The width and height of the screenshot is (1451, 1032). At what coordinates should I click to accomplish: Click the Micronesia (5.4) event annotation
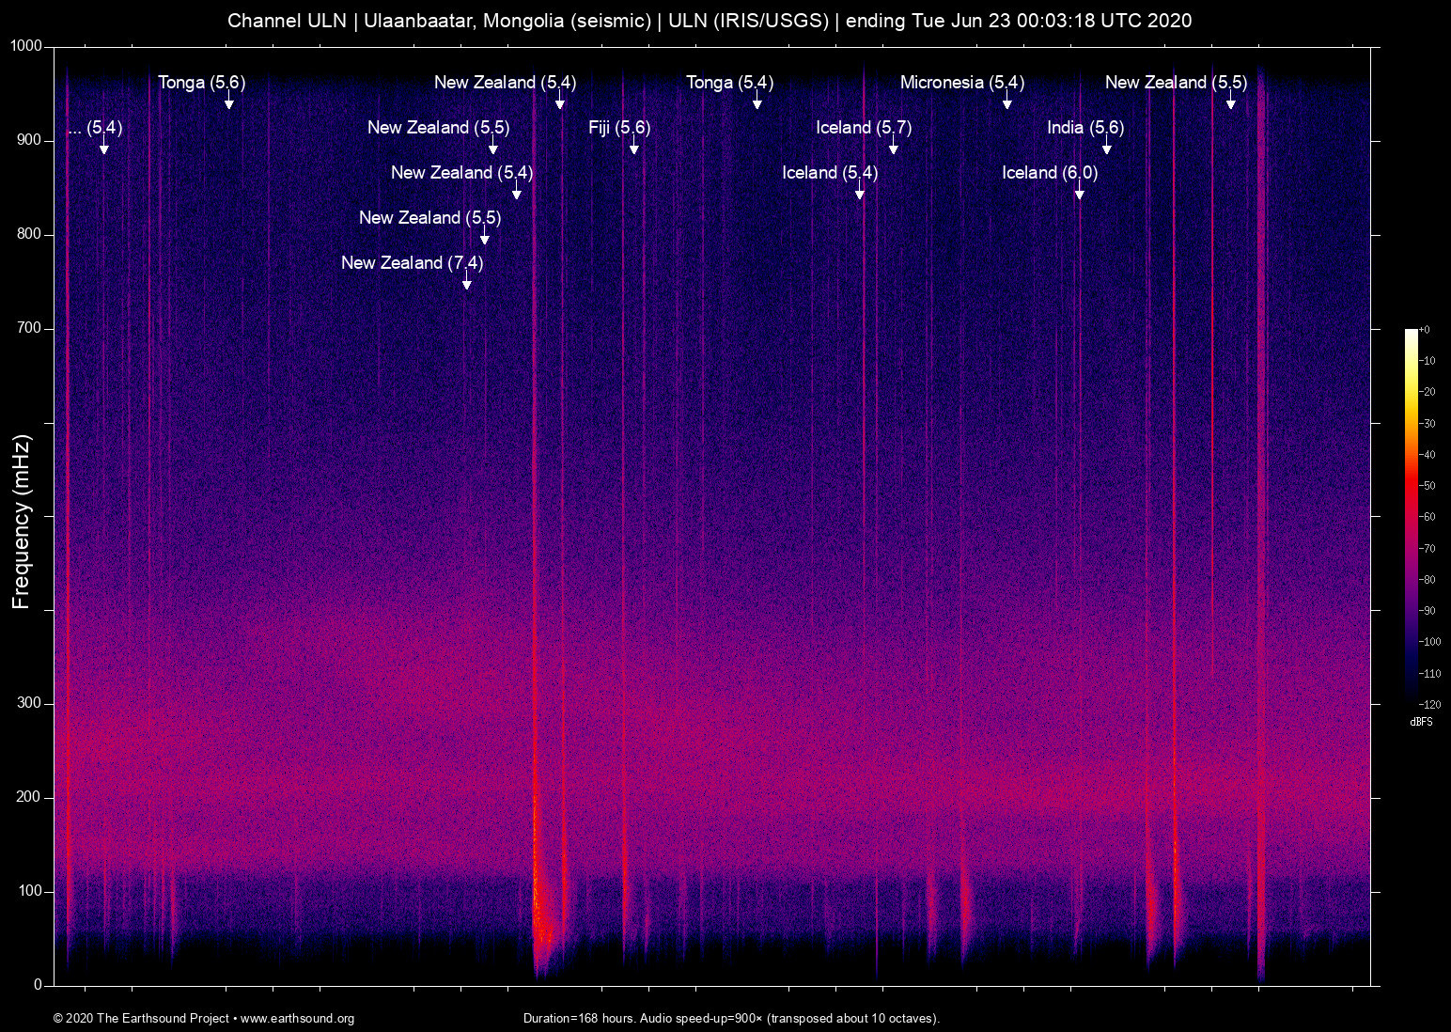click(x=960, y=83)
